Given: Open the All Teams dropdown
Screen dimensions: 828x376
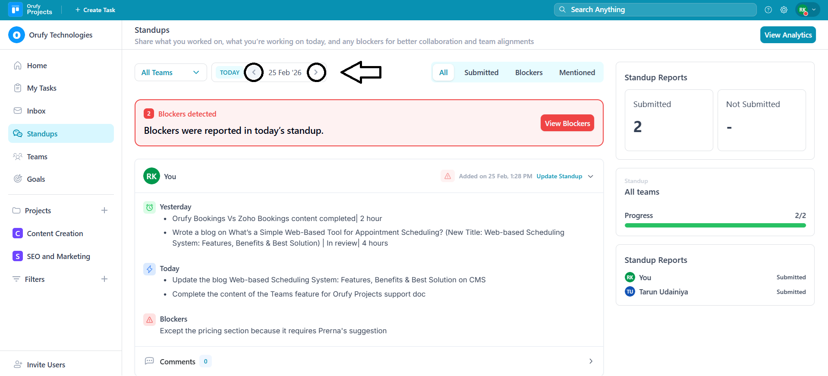Looking at the screenshot, I should click(170, 73).
